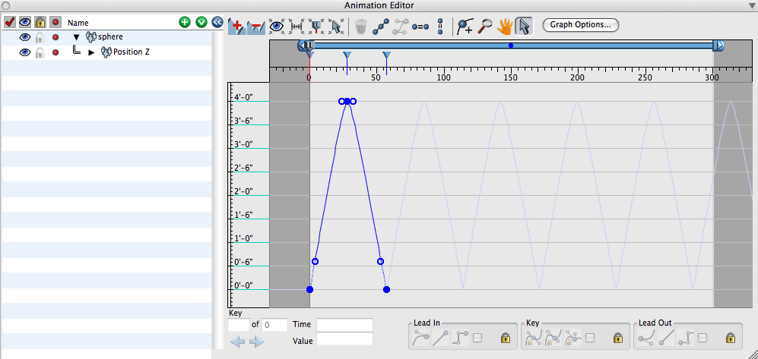Set Lead Out linear tangent icon
The image size is (758, 359).
click(x=666, y=338)
